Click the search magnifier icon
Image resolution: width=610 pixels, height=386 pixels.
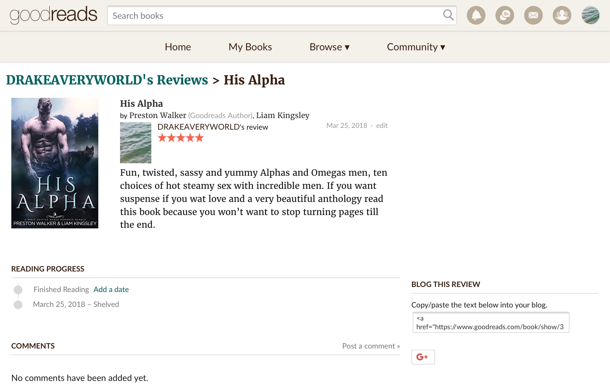[x=448, y=15]
